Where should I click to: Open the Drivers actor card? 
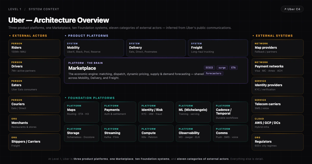(34, 67)
